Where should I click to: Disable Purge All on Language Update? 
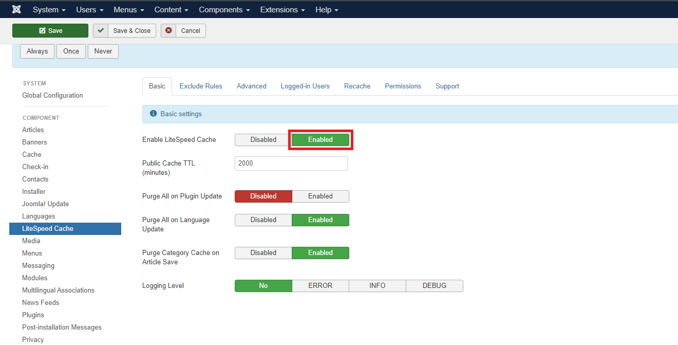[x=263, y=220]
